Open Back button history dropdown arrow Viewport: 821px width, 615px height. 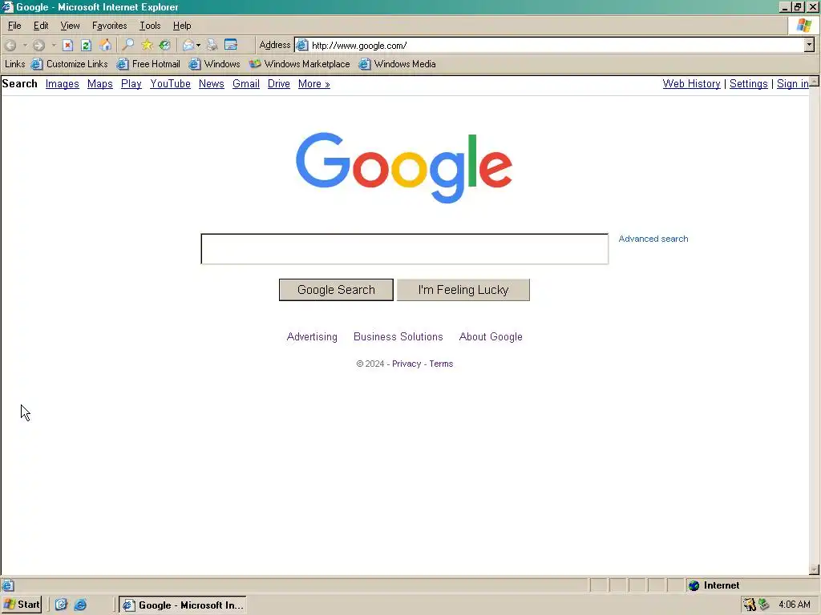(25, 46)
